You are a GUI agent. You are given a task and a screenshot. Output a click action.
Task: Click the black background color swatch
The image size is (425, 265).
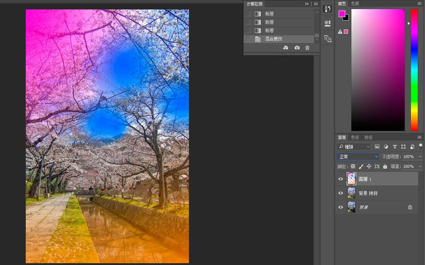[x=346, y=19]
